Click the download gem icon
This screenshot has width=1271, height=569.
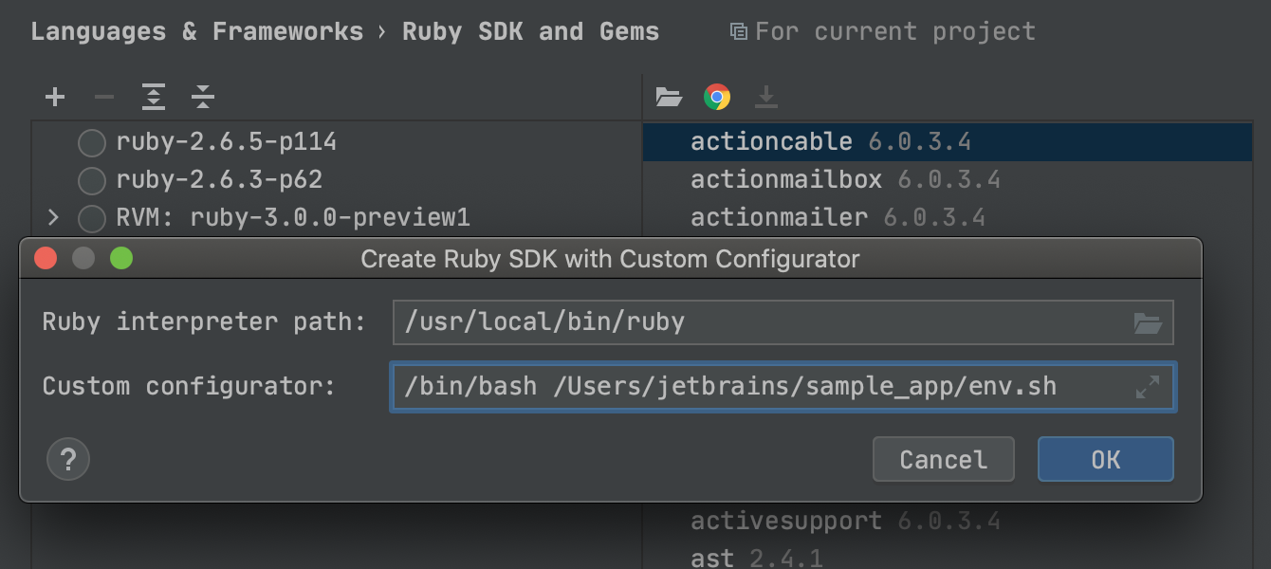tap(765, 97)
